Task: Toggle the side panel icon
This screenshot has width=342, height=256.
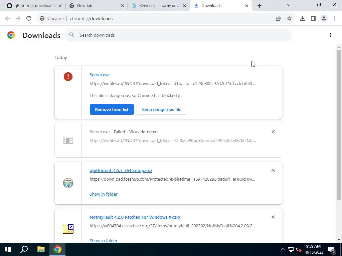Action: 313,19
